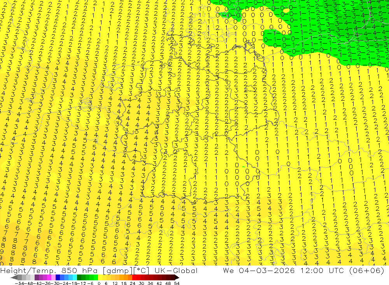Click the left arrow end of the color scale
The image size is (389, 285).
[14, 278]
